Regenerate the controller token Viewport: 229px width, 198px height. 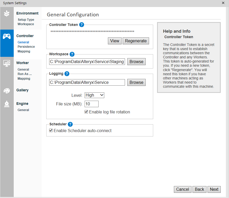coord(136,41)
